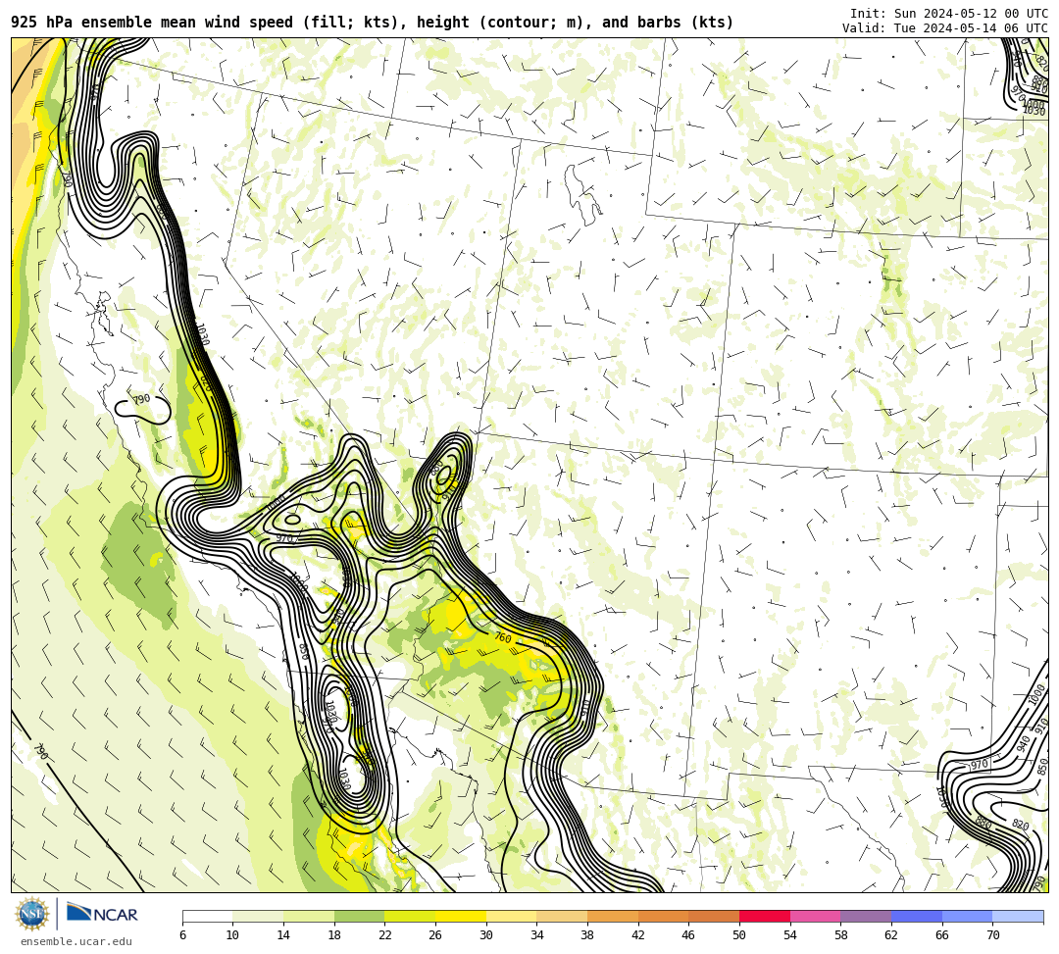Select the Valid: Tue 2024-05-14 06 UTC text
Screen dimensions: 1059x954
(945, 28)
